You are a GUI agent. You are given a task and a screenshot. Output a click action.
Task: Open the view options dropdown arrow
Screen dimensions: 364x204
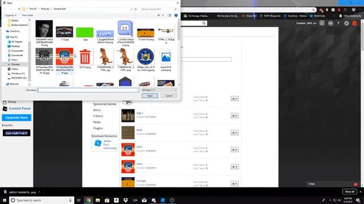(163, 15)
